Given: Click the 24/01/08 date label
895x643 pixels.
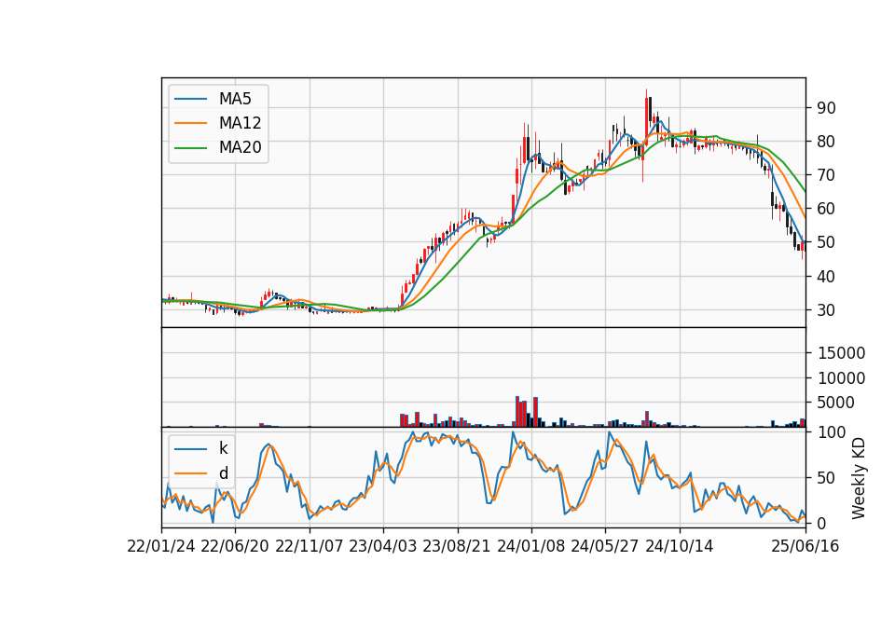Looking at the screenshot, I should (x=530, y=547).
